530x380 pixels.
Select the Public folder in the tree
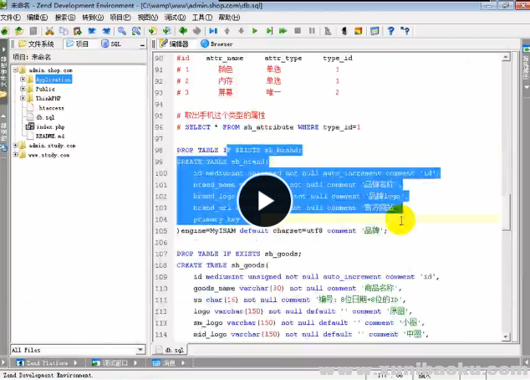[x=45, y=89]
